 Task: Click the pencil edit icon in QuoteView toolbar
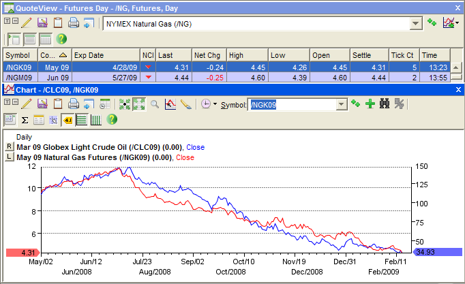click(27, 22)
